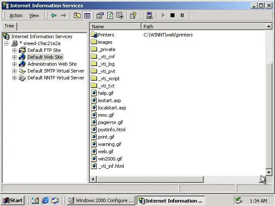The height and width of the screenshot is (206, 275).
Task: Click the _vti_cnf folder icon
Action: (94, 56)
